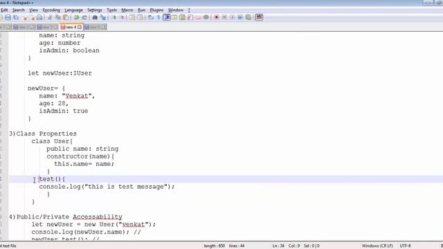The image size is (443, 249).
Task: Click 'let newUser = new User("venkat");' line
Action: pos(93,224)
